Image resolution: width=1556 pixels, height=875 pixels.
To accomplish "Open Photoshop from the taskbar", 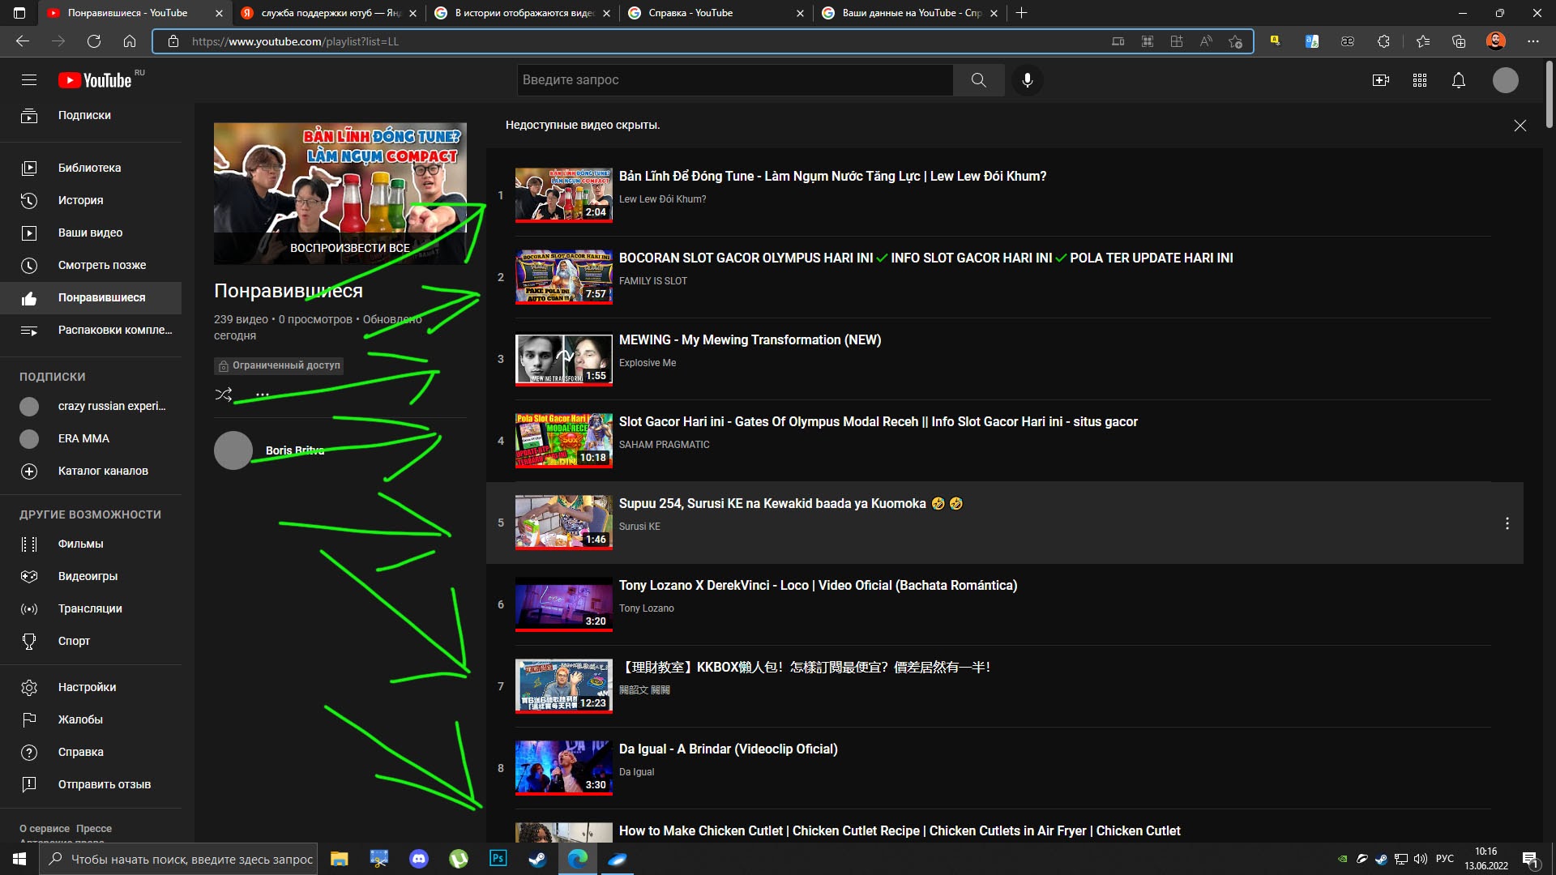I will [x=498, y=859].
